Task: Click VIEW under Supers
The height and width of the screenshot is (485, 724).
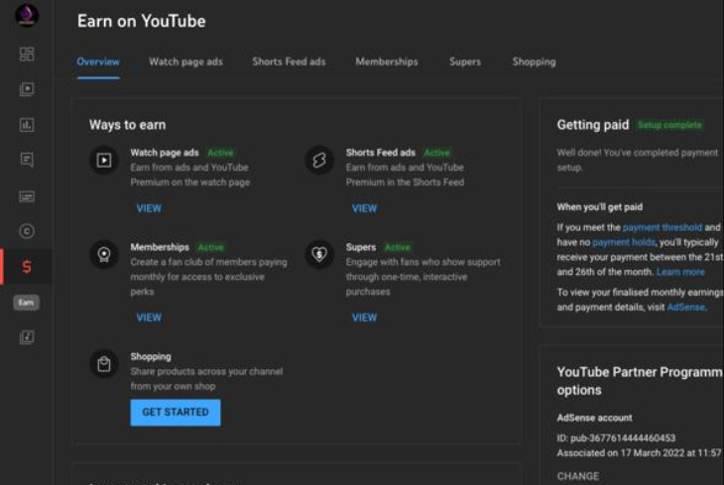Action: pyautogui.click(x=364, y=317)
